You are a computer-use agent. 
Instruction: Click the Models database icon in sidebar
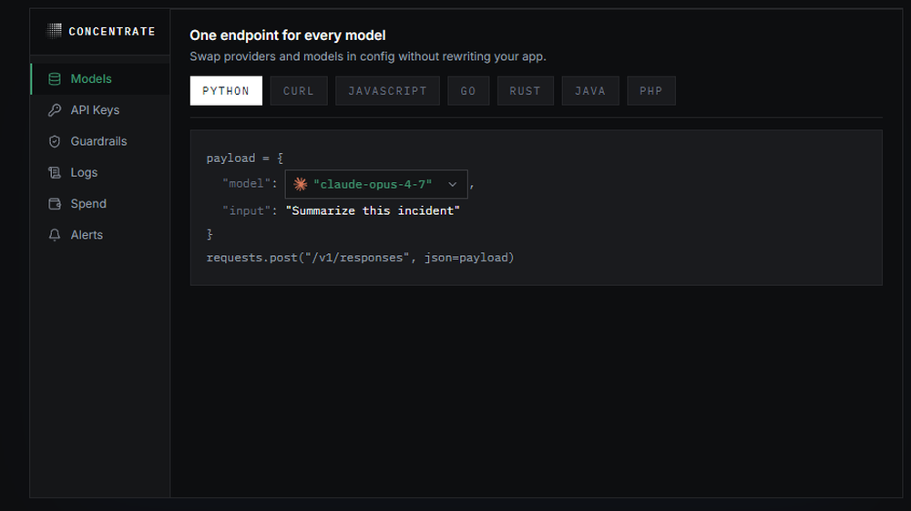(55, 79)
